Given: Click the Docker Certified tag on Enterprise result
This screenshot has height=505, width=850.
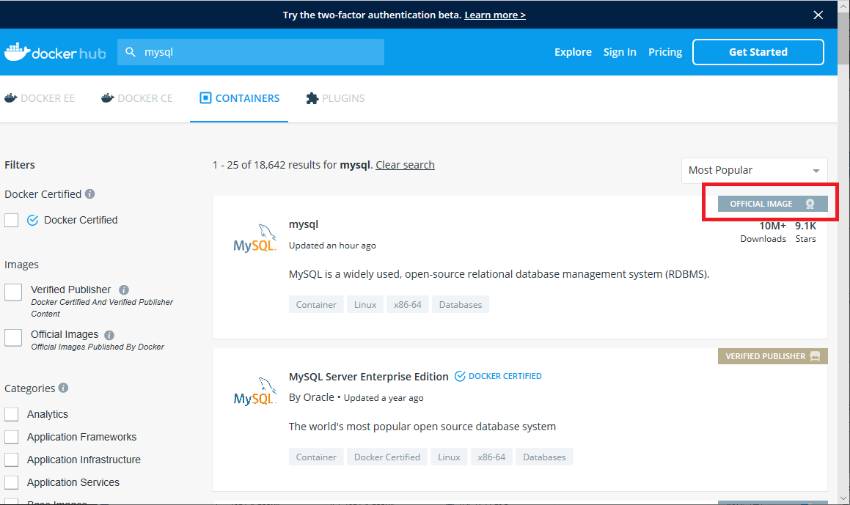Looking at the screenshot, I should pos(387,457).
